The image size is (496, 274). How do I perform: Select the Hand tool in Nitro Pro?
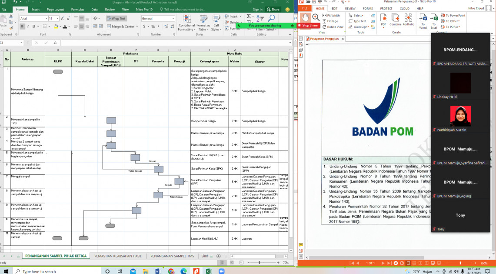click(x=305, y=17)
